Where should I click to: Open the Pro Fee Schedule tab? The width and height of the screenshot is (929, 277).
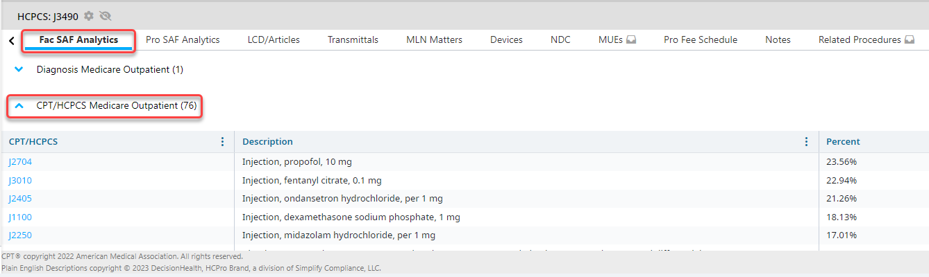click(x=700, y=40)
